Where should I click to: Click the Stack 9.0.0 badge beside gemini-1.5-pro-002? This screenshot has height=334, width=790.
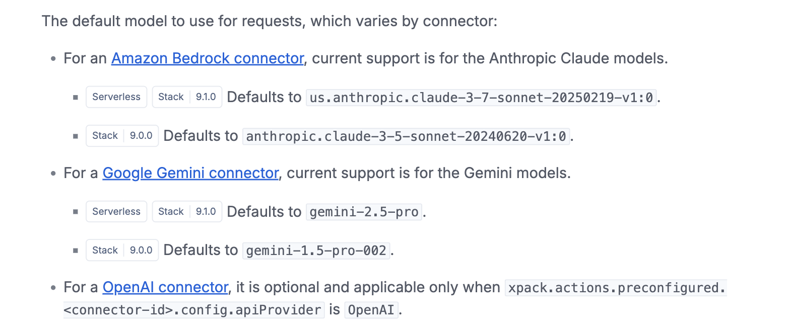[x=122, y=251]
